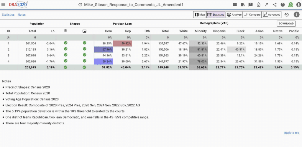Switch to the Analyze tab
Screen dimensions: 302x147
234,15
